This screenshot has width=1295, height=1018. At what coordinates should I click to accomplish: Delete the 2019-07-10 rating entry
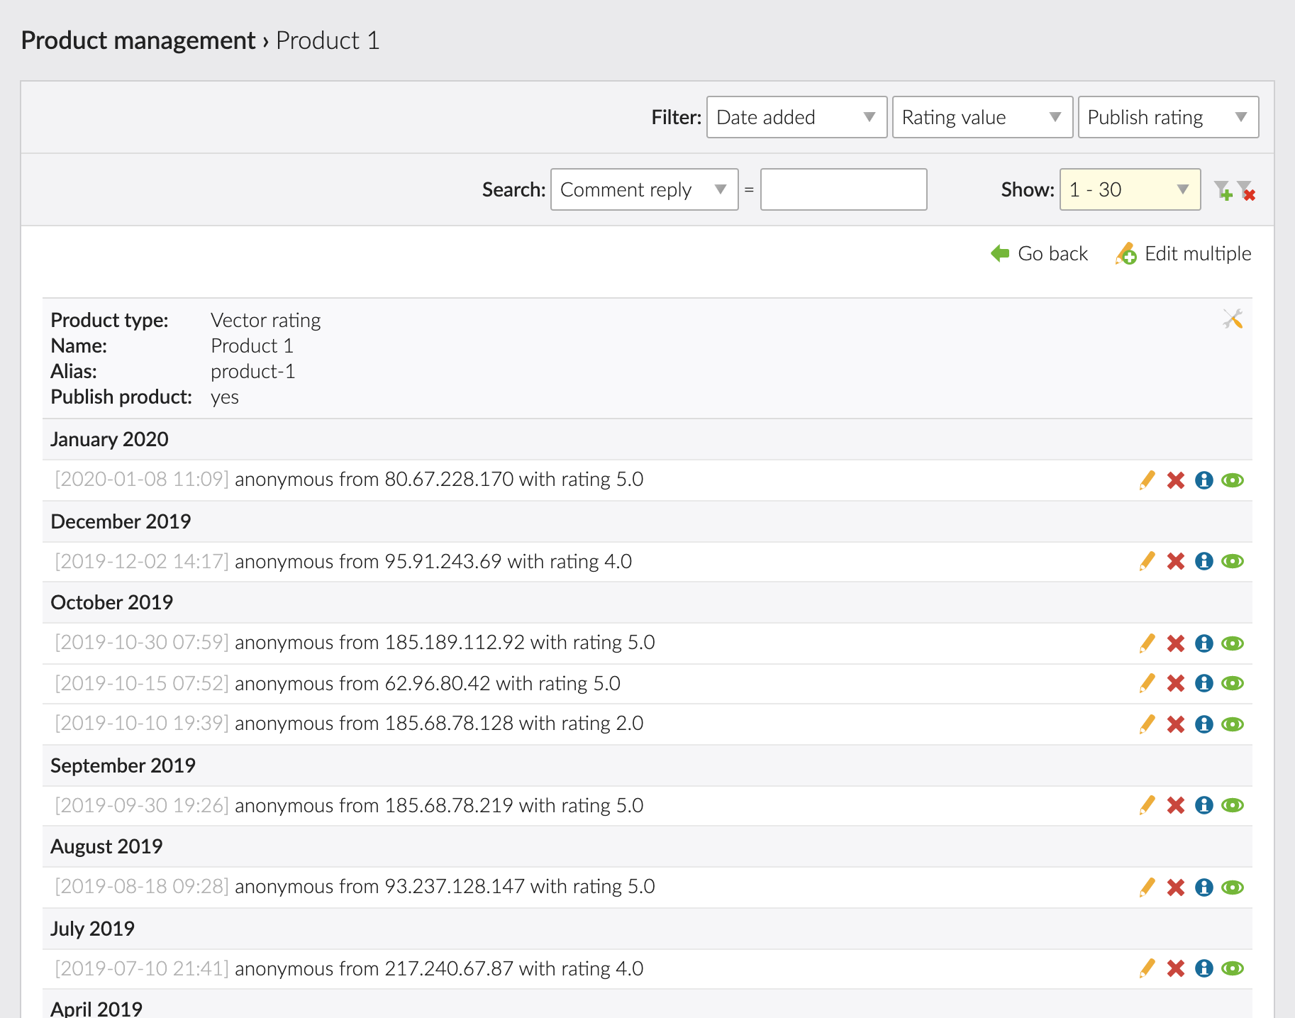tap(1176, 968)
